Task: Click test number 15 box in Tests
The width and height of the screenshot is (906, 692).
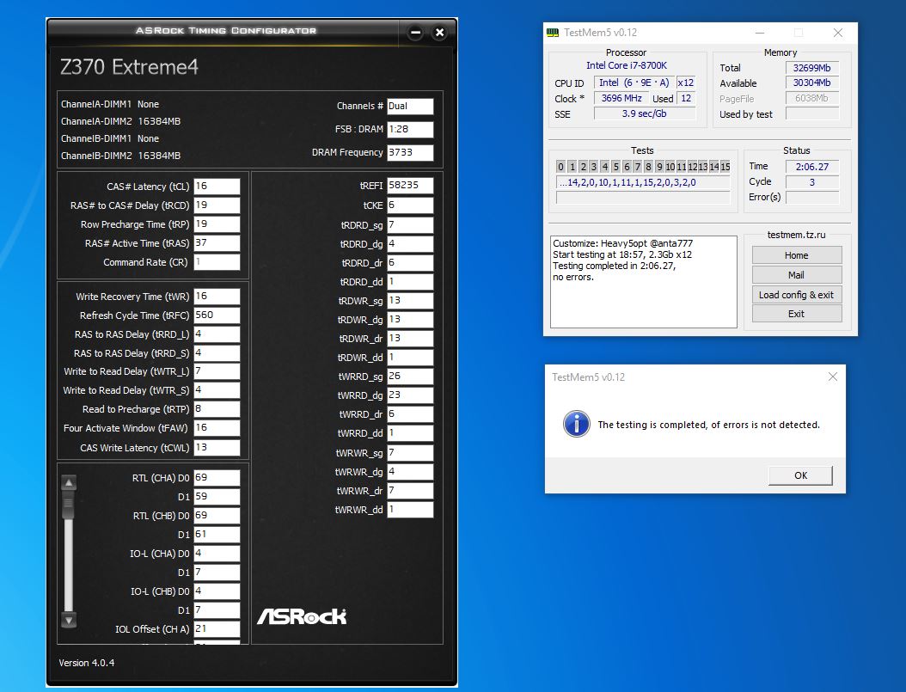Action: click(x=725, y=167)
